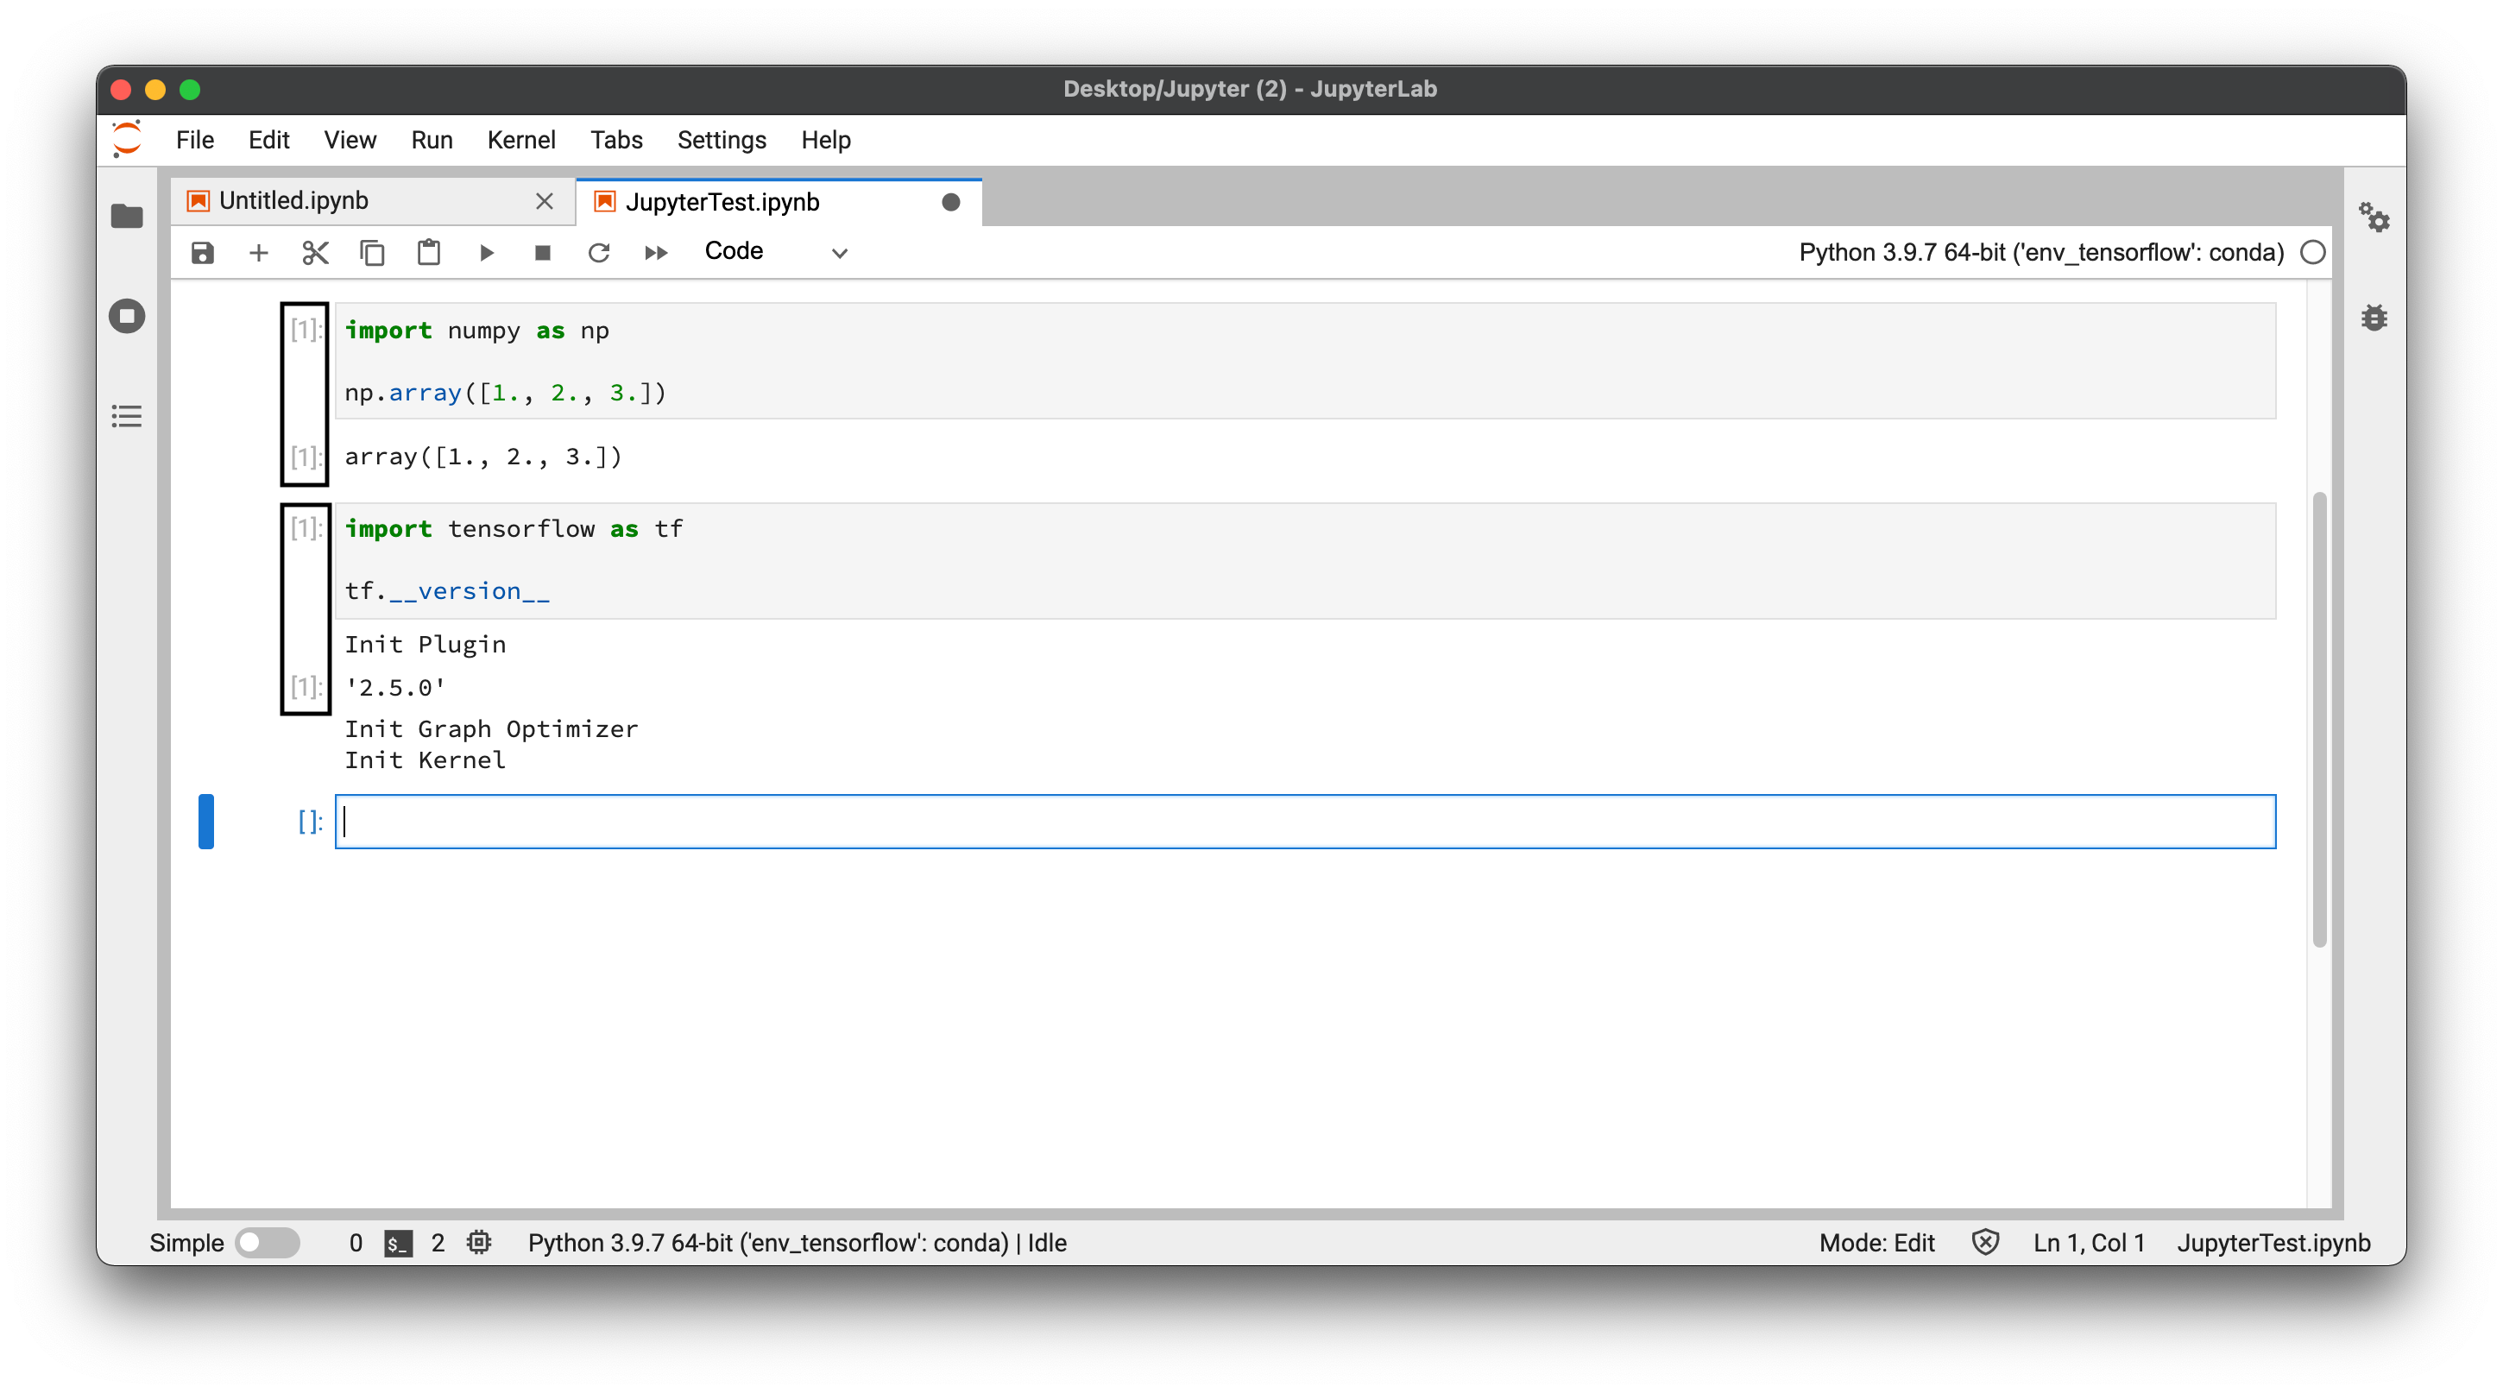
Task: Restart the kernel with the circular arrow icon
Action: coord(598,253)
